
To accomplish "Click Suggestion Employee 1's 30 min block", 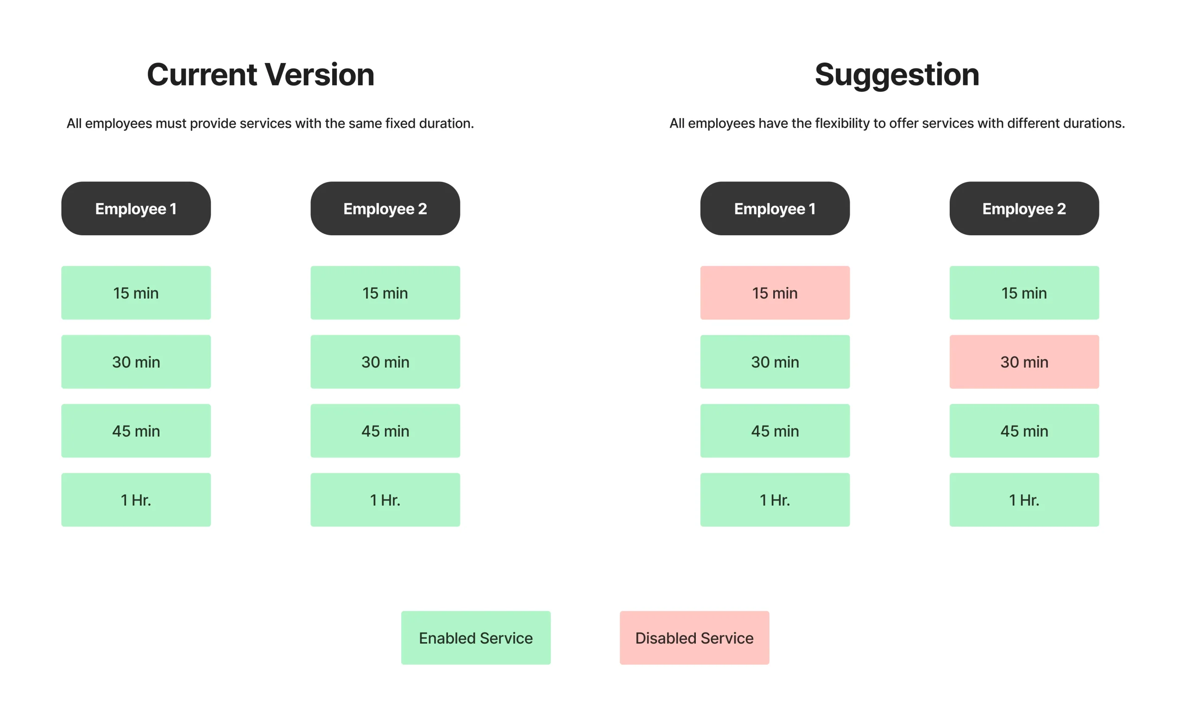I will pos(775,362).
